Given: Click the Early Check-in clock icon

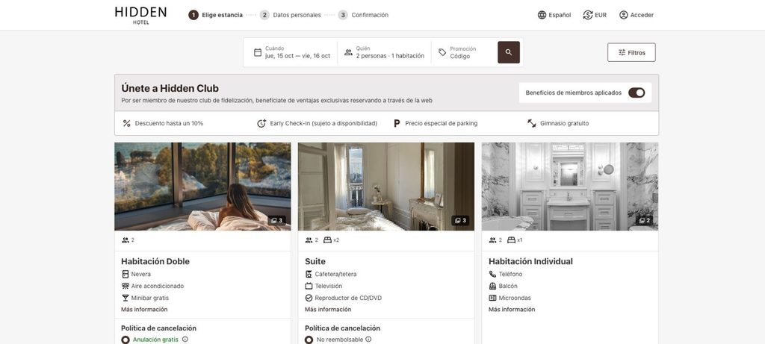Looking at the screenshot, I should (261, 123).
